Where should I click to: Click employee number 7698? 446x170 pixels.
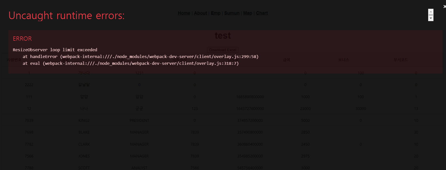[29, 132]
